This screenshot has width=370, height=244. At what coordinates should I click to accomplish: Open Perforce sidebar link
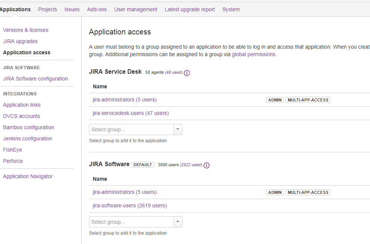(13, 161)
